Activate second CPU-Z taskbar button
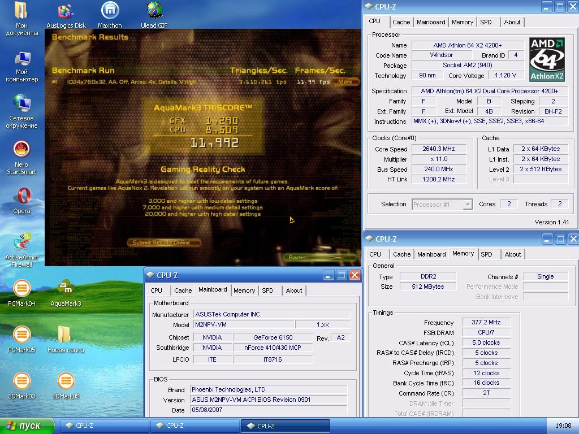 tap(195, 426)
